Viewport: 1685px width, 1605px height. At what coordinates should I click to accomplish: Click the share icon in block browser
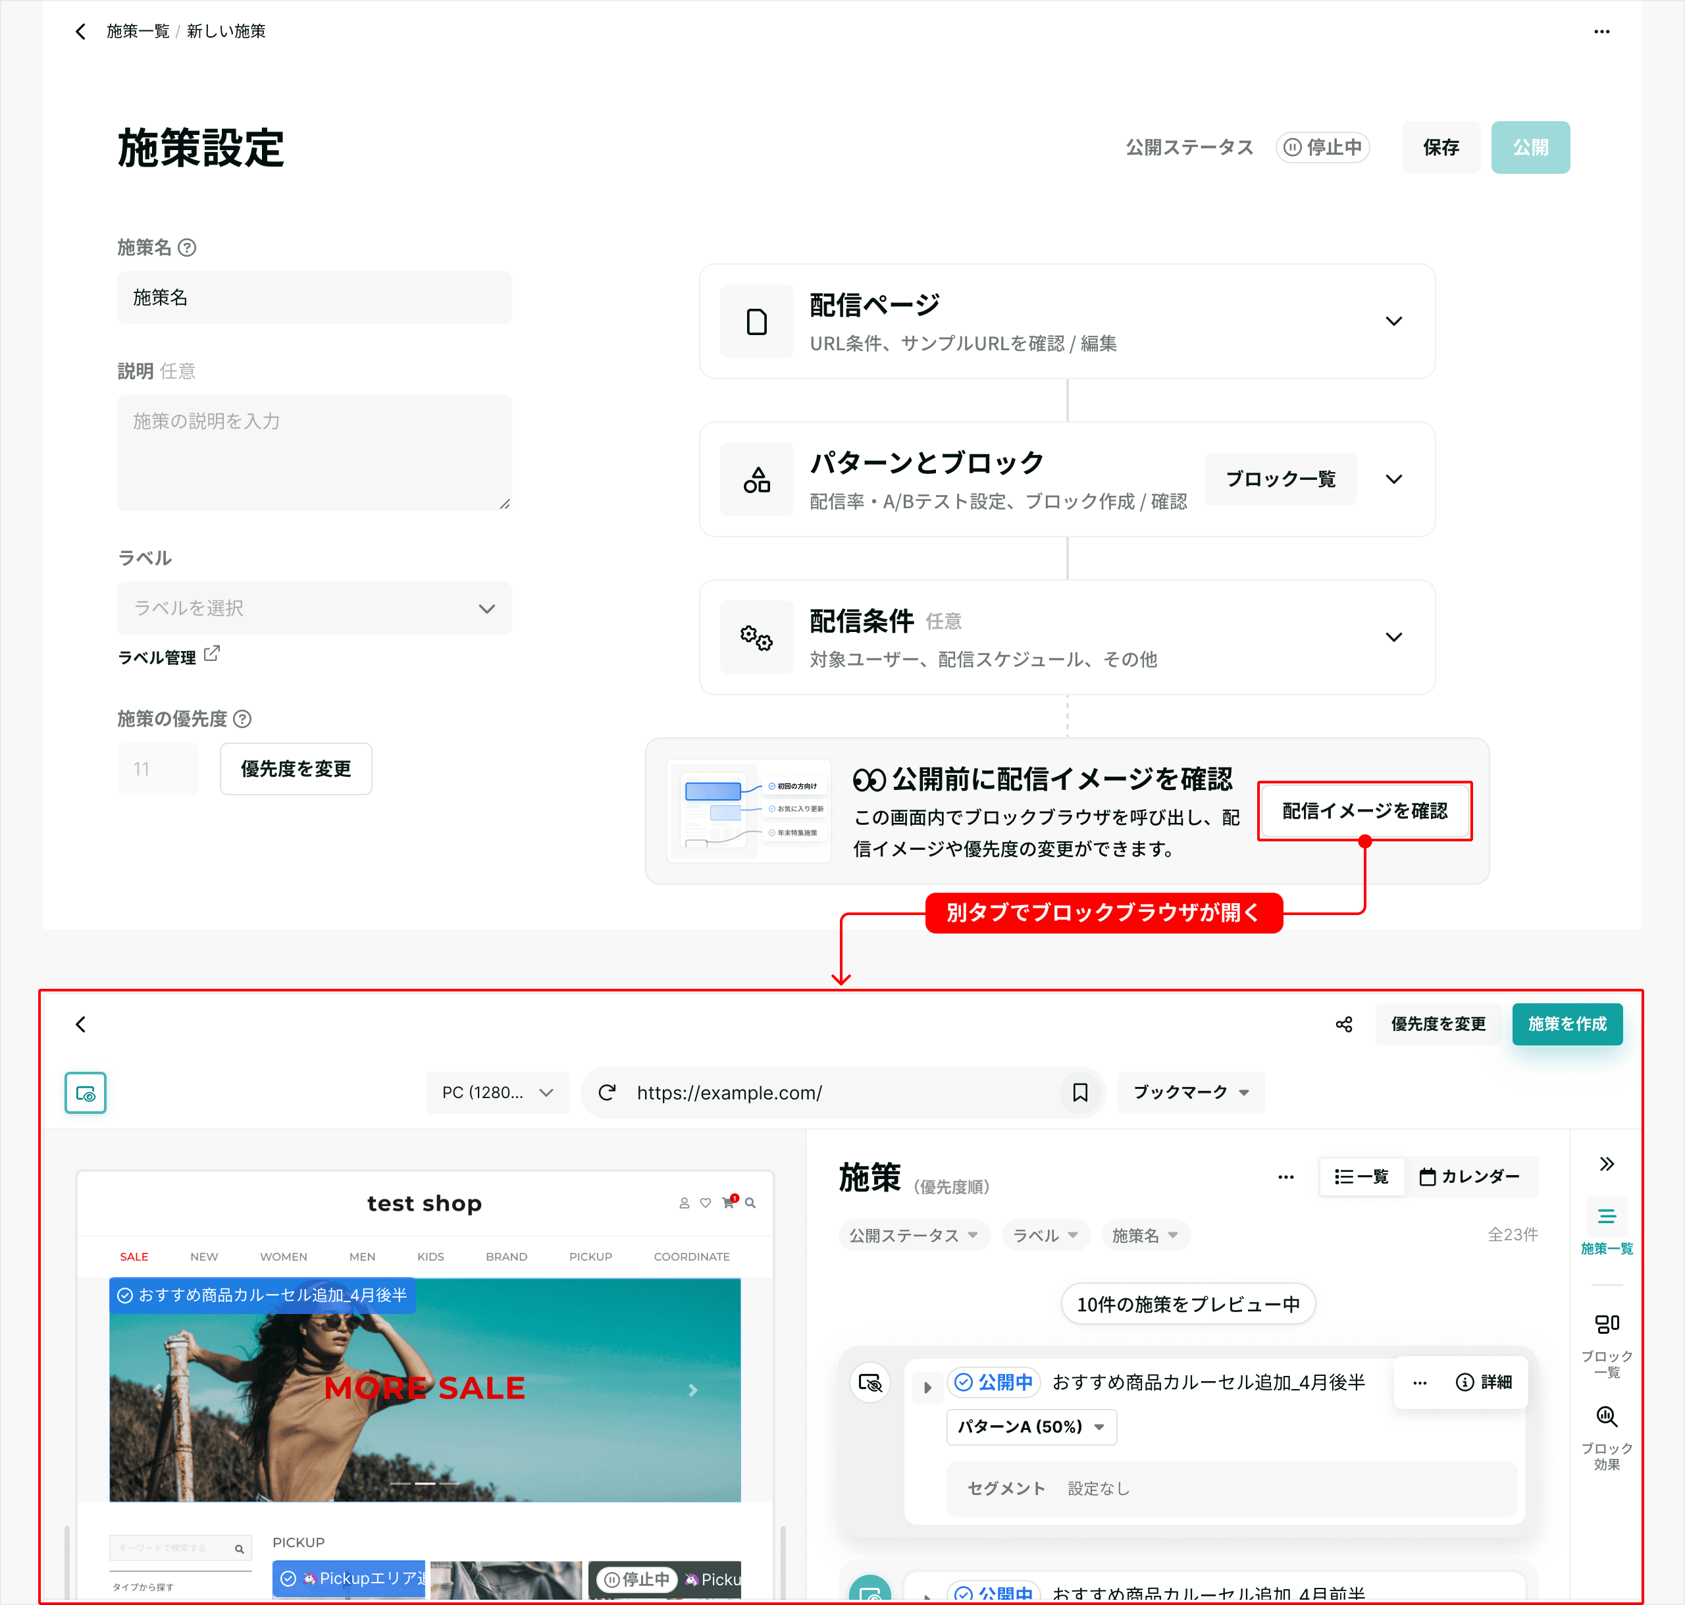pyautogui.click(x=1344, y=1024)
